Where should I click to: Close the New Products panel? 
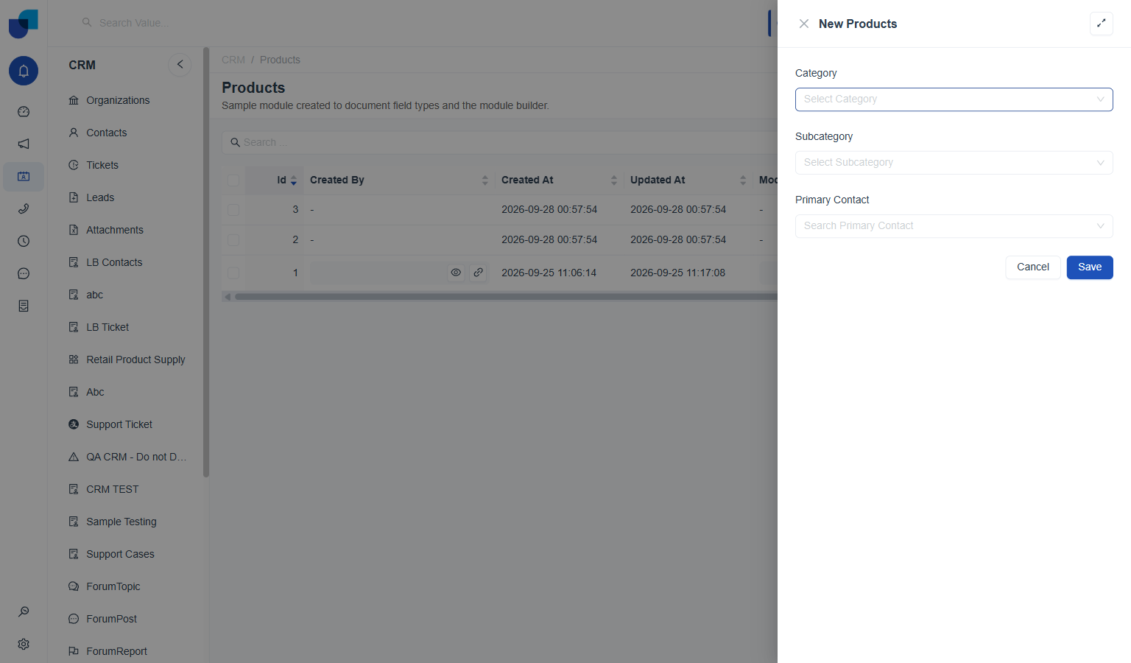click(804, 24)
